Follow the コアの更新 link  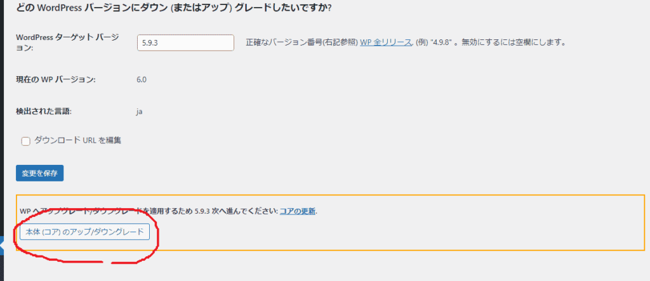298,211
